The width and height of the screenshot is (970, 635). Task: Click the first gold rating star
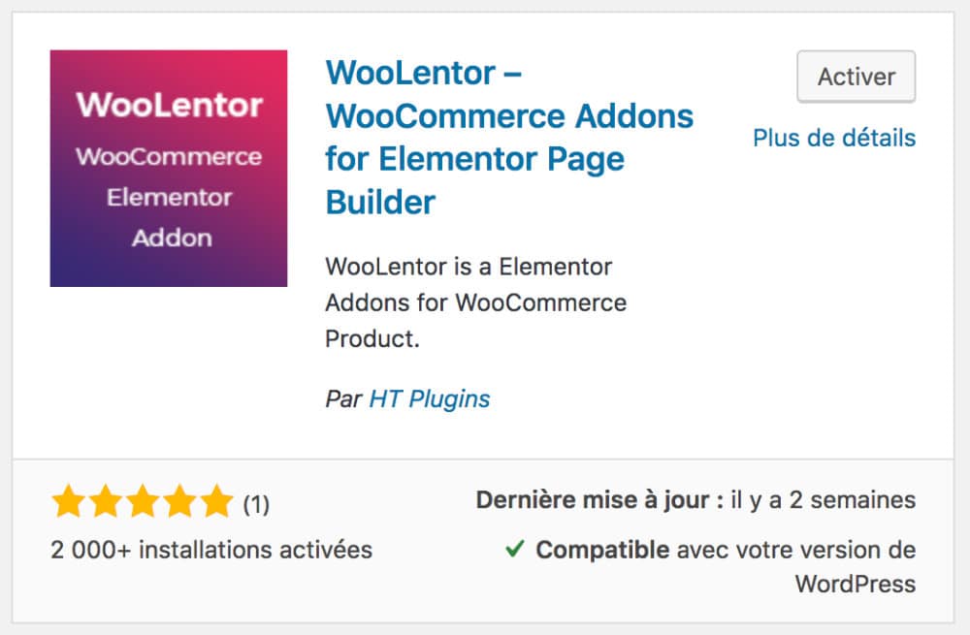(x=68, y=501)
